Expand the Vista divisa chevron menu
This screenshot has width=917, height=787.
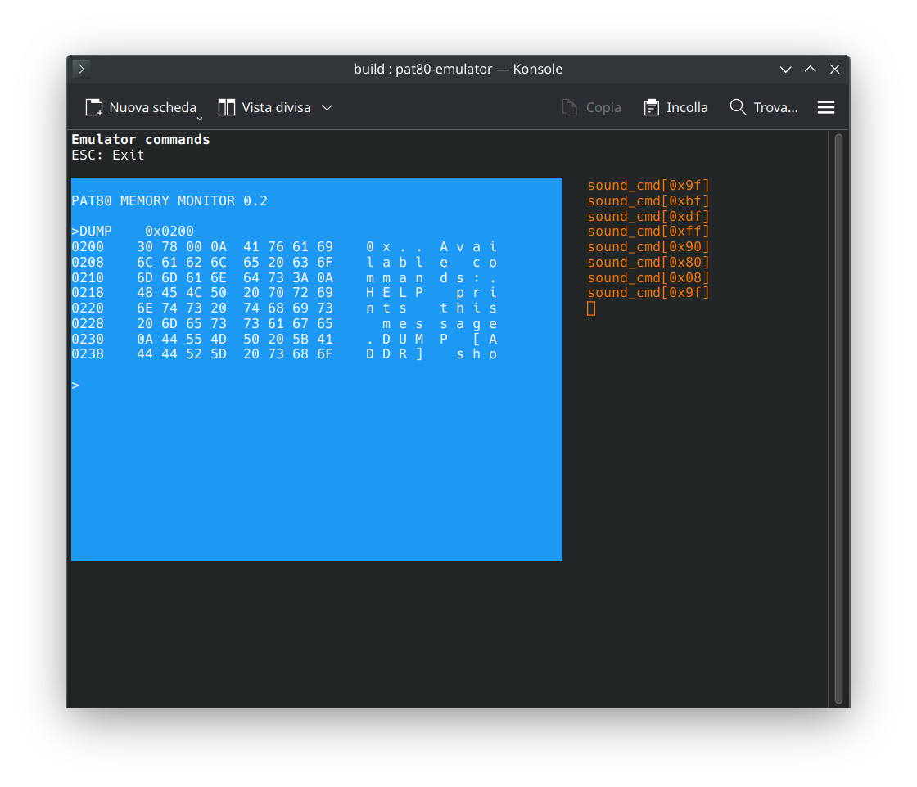tap(327, 107)
